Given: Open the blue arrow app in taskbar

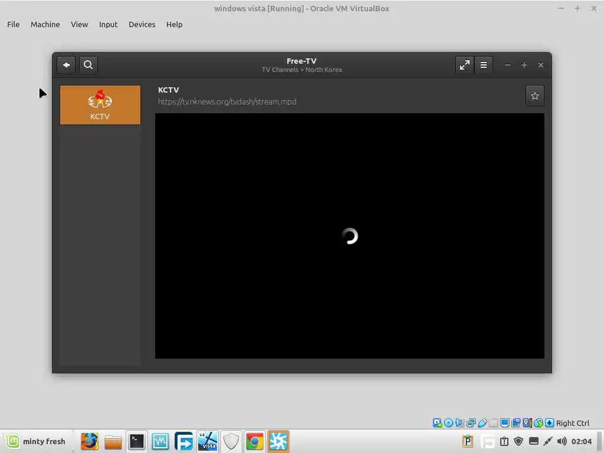Looking at the screenshot, I should point(184,441).
